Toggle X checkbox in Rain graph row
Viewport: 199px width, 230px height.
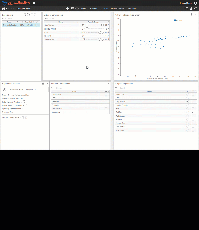click(188, 109)
